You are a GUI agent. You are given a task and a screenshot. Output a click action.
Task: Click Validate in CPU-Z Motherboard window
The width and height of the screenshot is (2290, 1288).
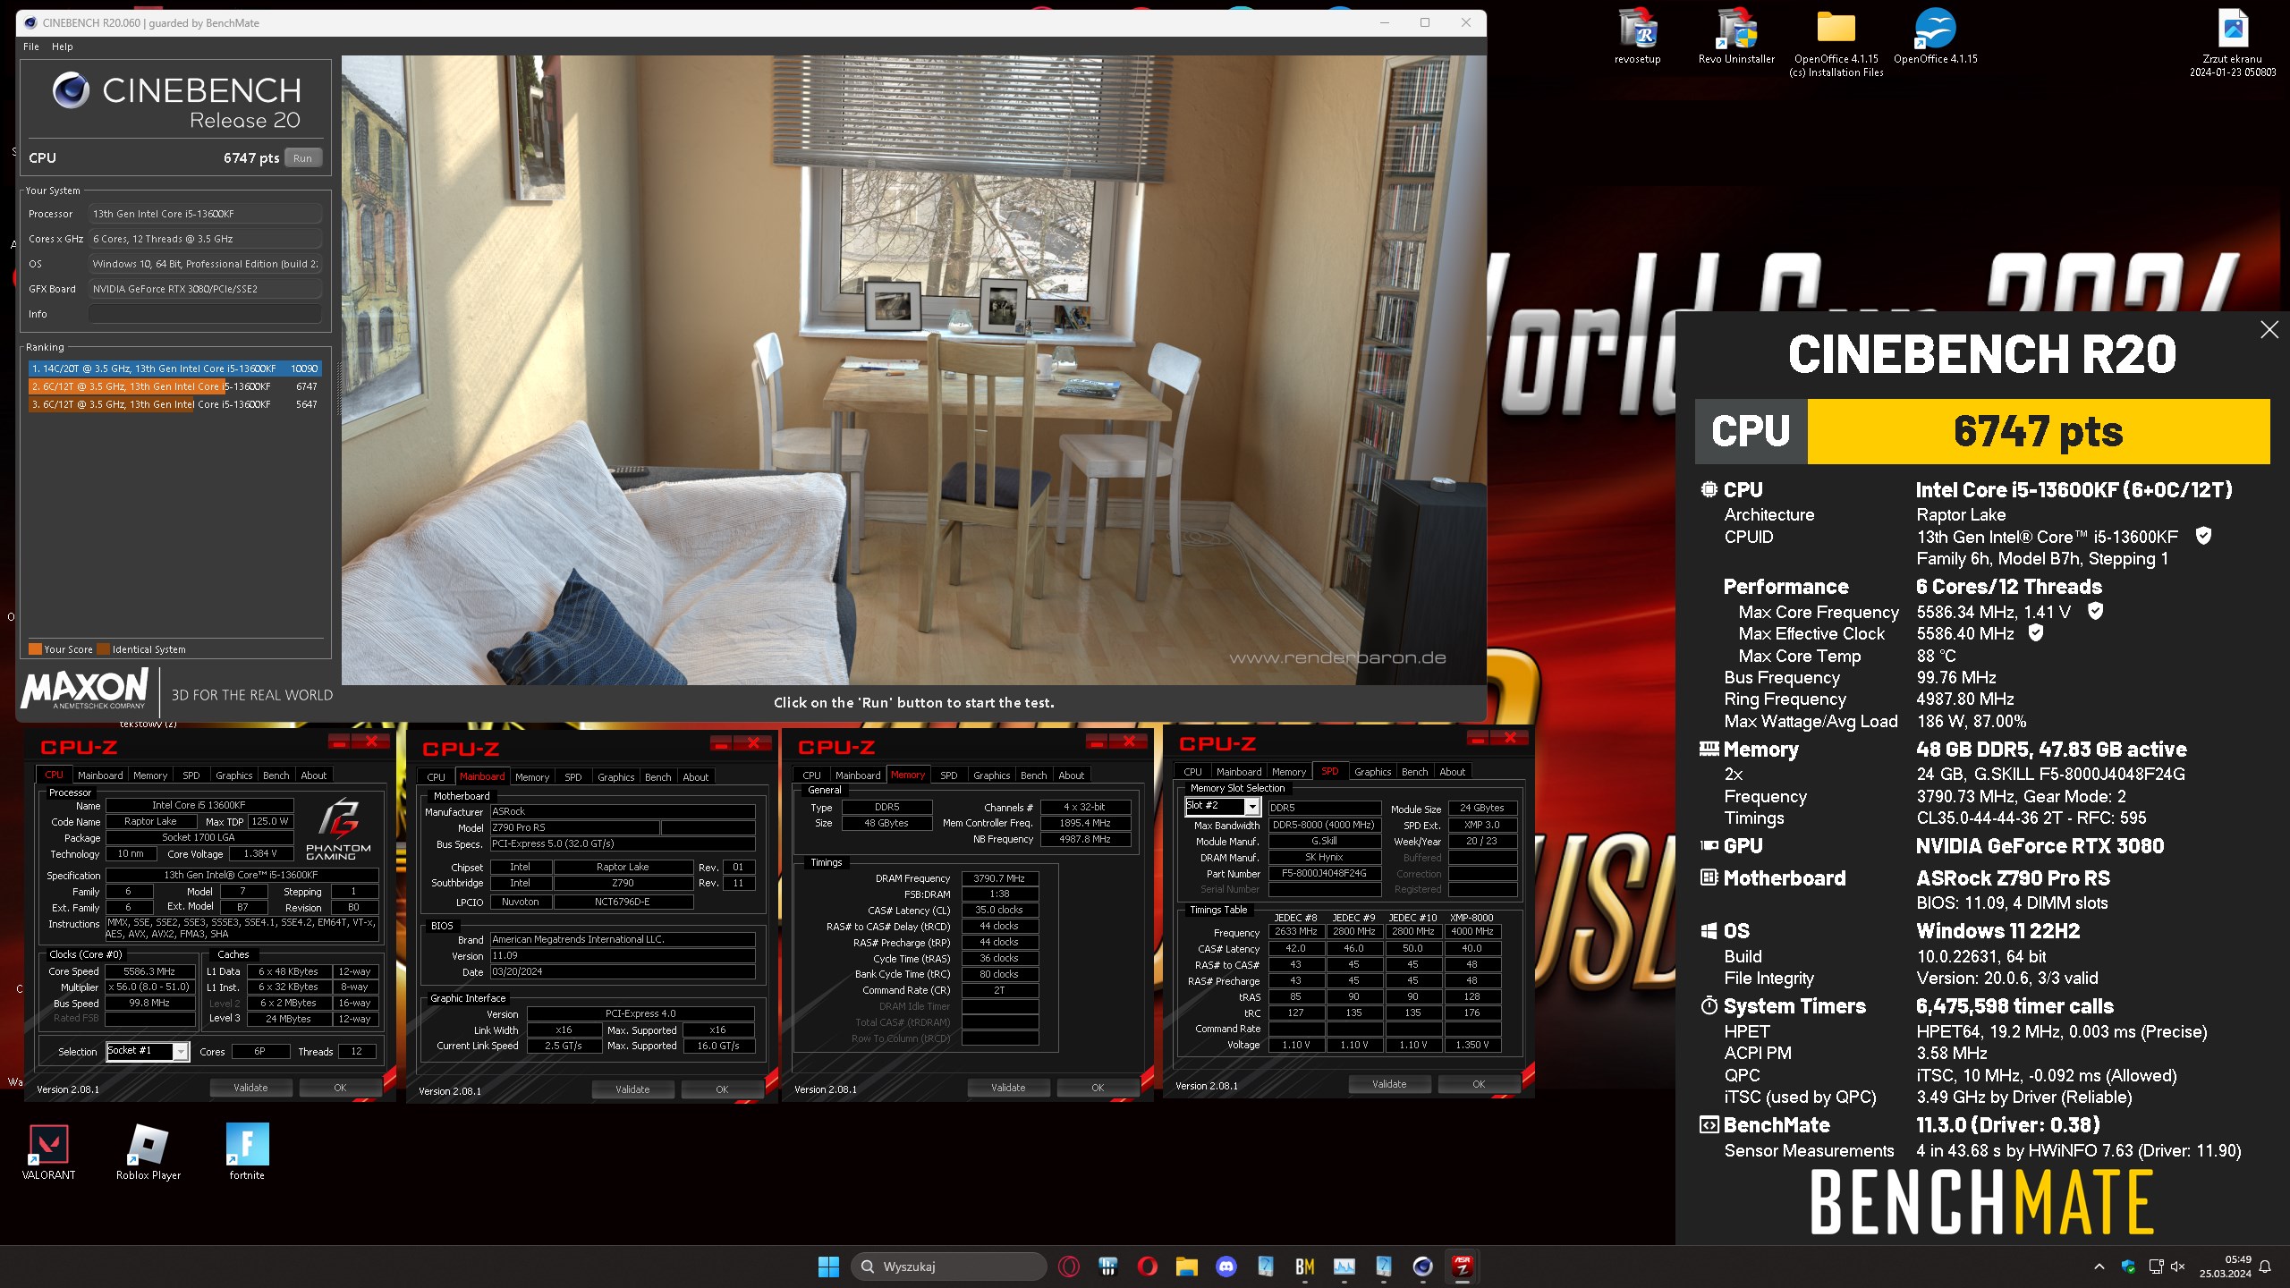tap(632, 1089)
